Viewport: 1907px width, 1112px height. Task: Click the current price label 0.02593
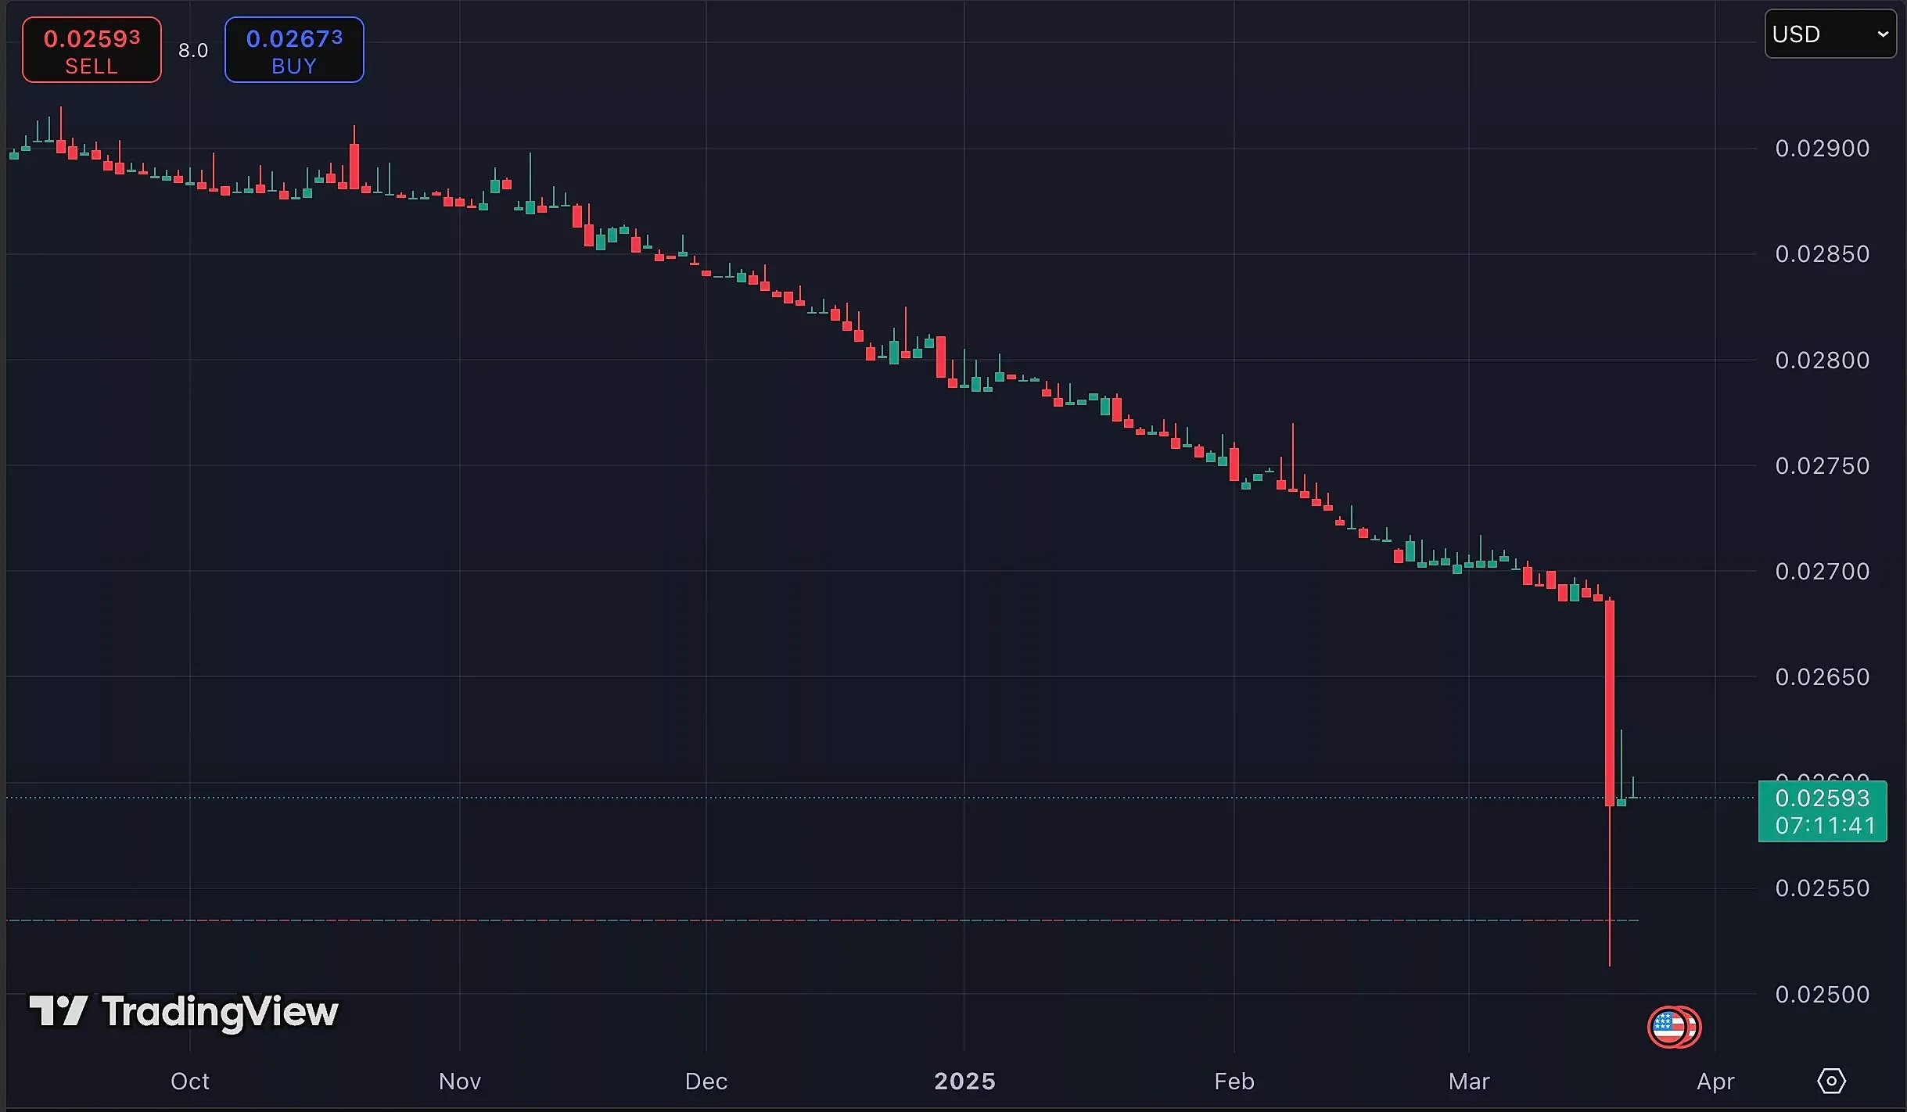tap(1822, 798)
